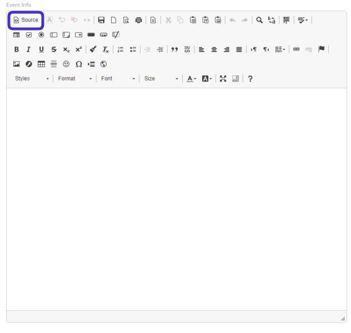Insert Flash object
This screenshot has height=333, width=351.
[x=29, y=64]
